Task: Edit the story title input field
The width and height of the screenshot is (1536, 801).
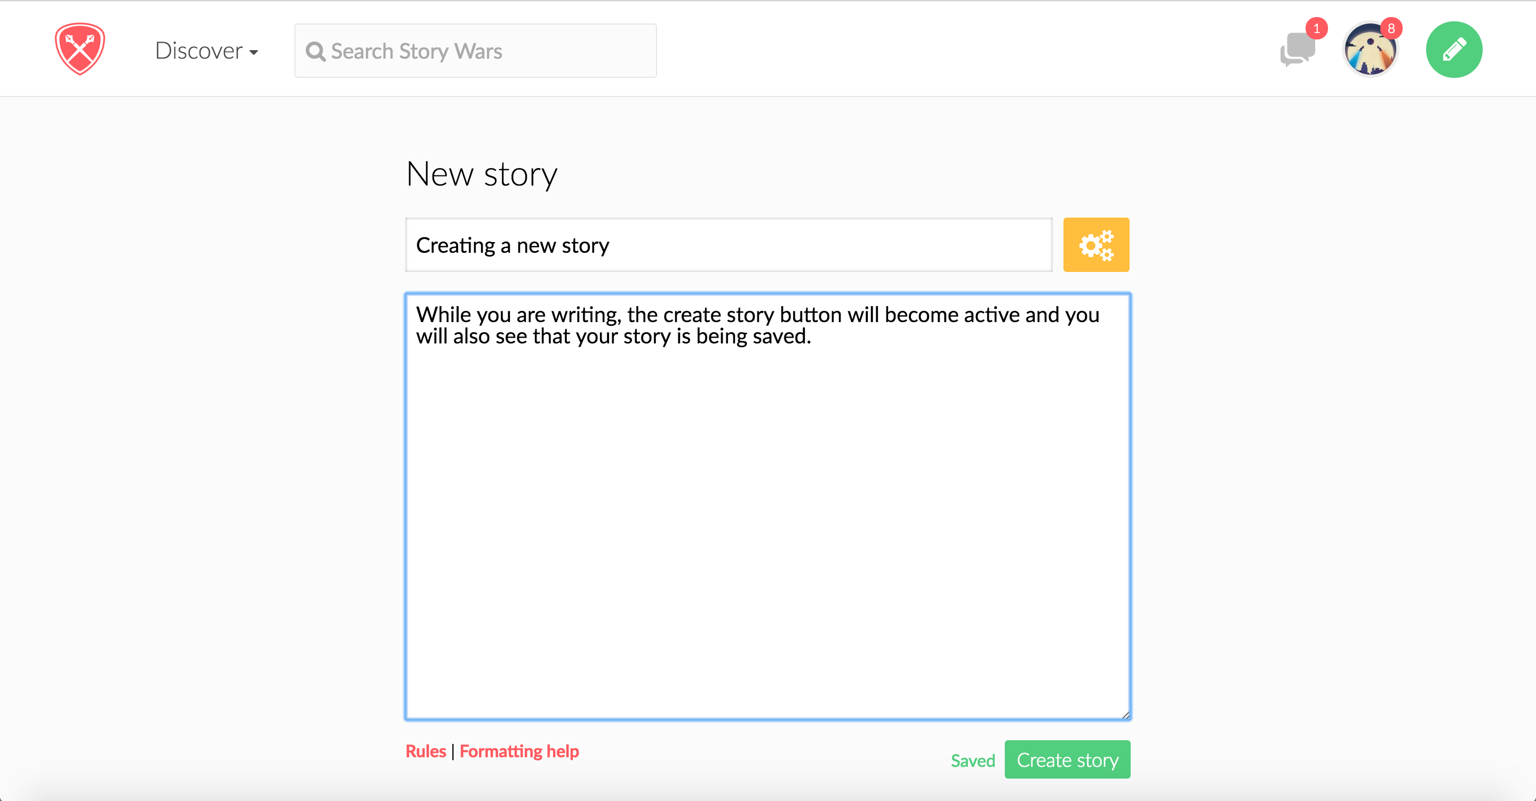Action: [729, 245]
